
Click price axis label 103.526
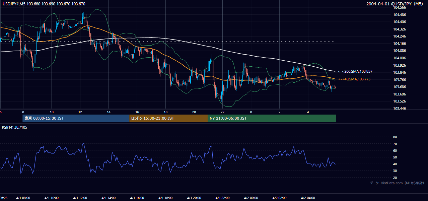tap(399, 101)
